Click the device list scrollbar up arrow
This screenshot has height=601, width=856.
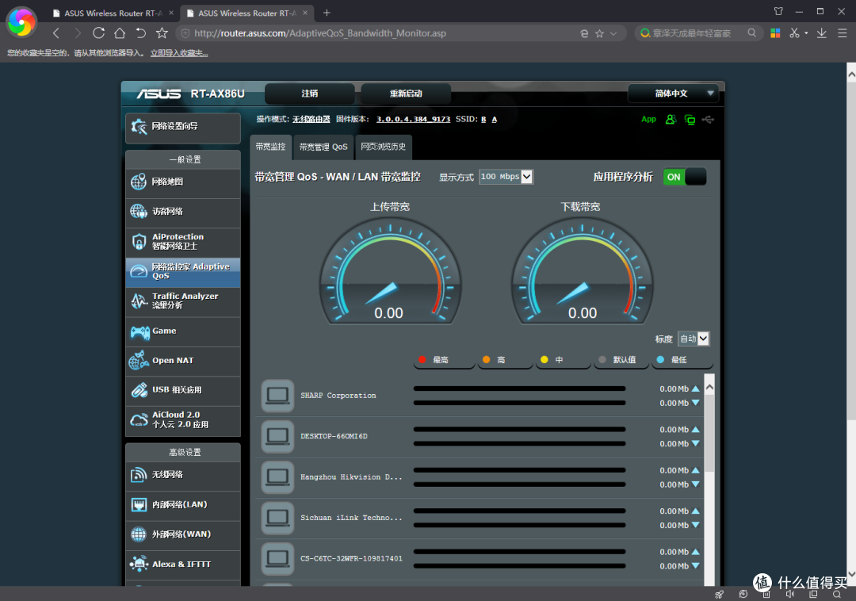[709, 387]
